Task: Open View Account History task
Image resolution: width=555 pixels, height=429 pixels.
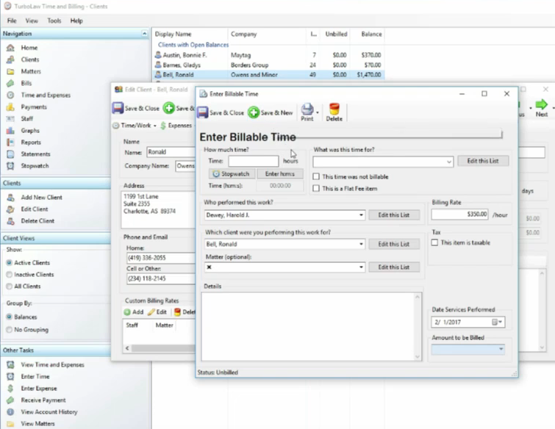Action: click(49, 412)
